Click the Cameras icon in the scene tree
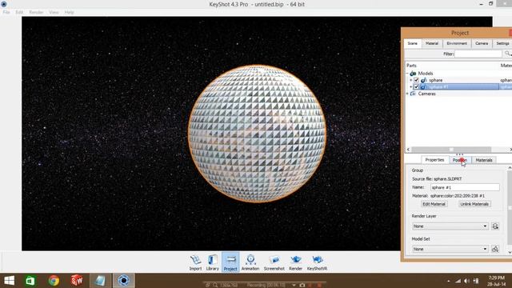Screen dimensions: 512x288 pyautogui.click(x=413, y=94)
